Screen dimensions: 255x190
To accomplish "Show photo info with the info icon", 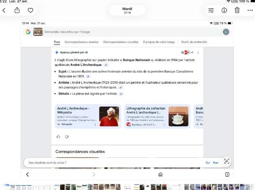I will pyautogui.click(x=224, y=10).
